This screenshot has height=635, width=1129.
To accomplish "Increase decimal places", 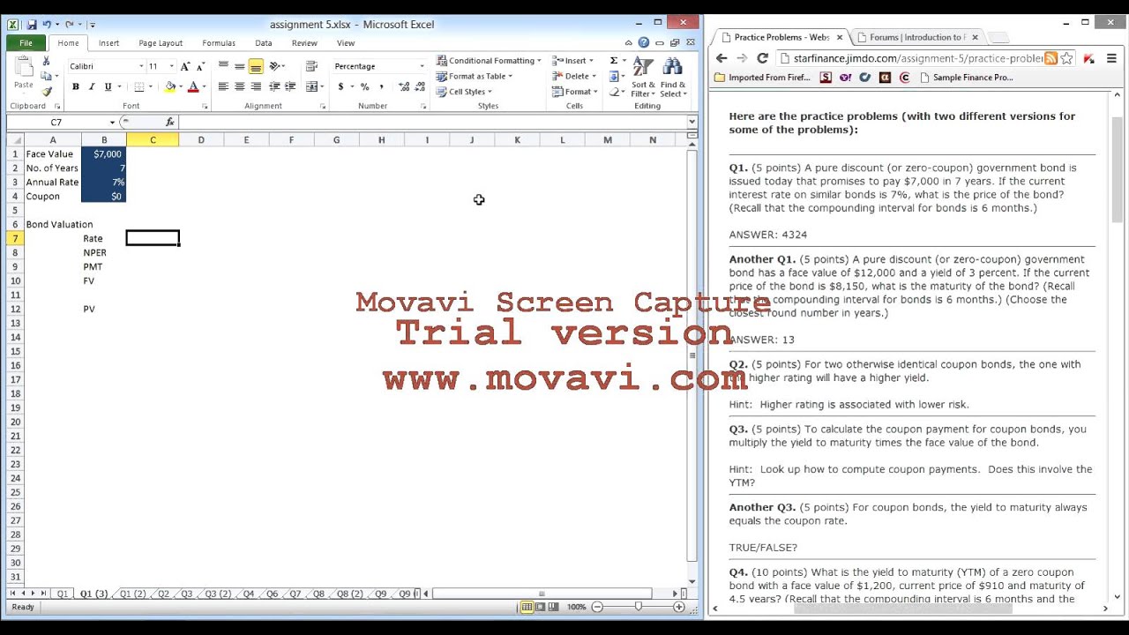I will [x=404, y=86].
